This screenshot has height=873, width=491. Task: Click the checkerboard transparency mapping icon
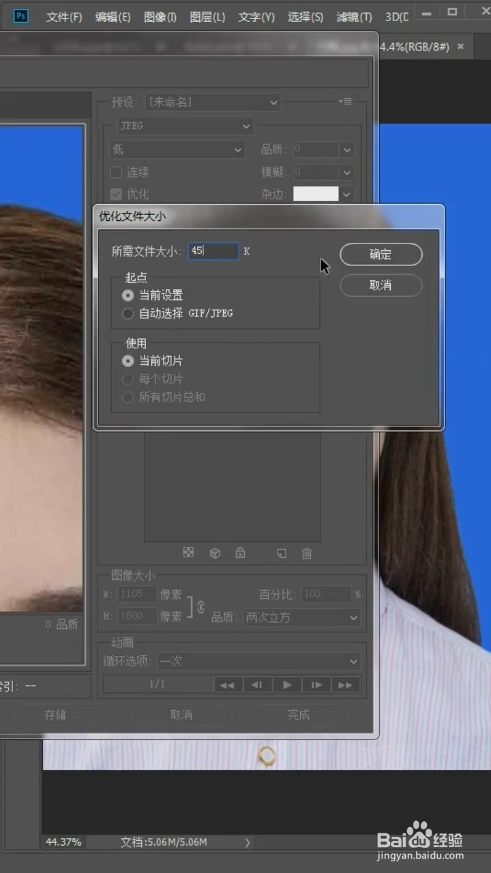[x=189, y=552]
